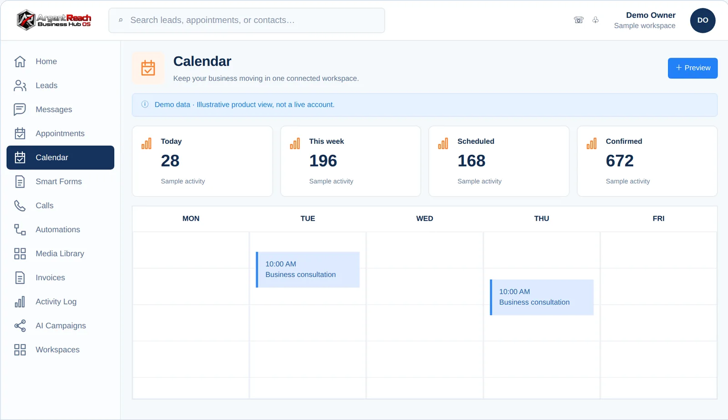Click the WED column header
This screenshot has width=728, height=420.
[425, 218]
